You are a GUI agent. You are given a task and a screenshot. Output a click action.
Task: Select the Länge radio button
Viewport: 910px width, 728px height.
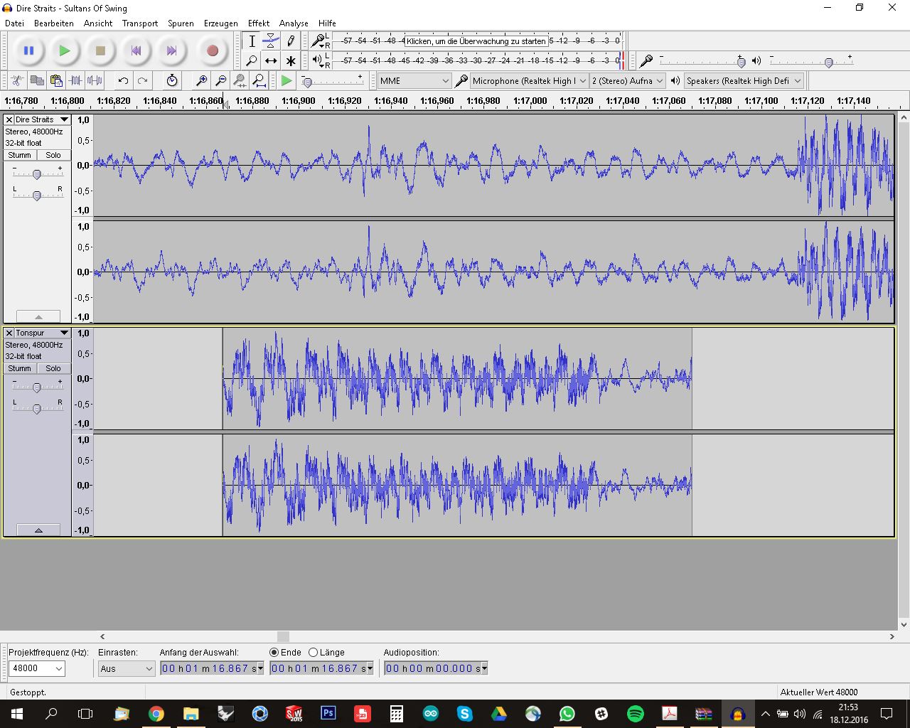(313, 652)
